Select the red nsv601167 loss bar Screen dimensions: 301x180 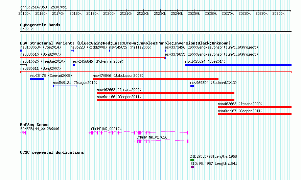tap(255, 114)
